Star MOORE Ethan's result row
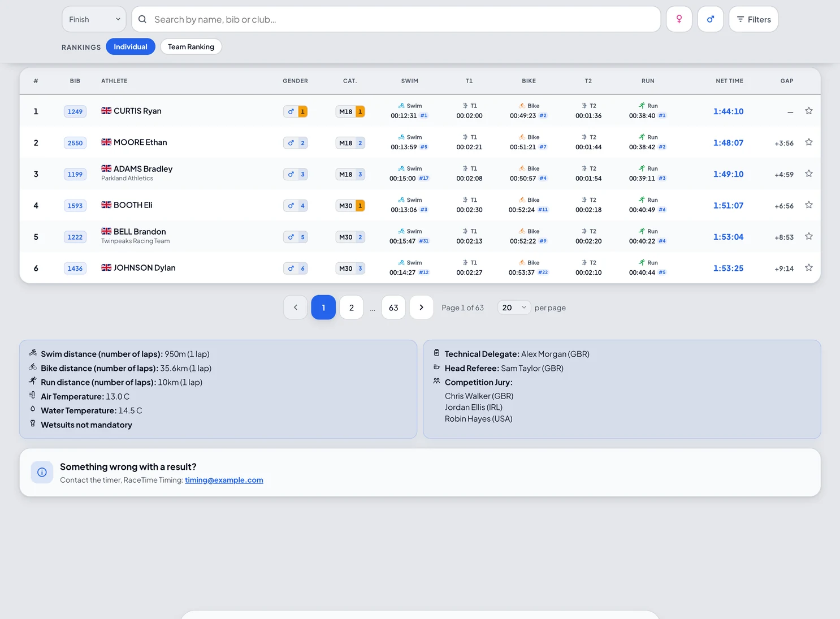This screenshot has width=840, height=619. pos(809,142)
